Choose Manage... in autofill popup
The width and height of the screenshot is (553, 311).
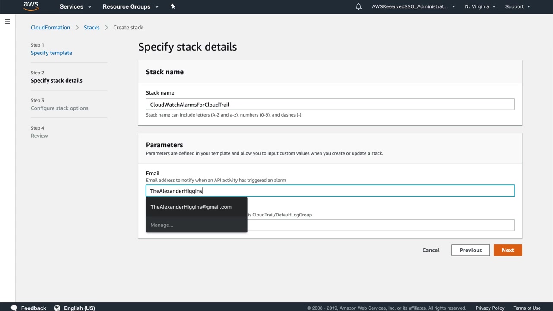(162, 225)
